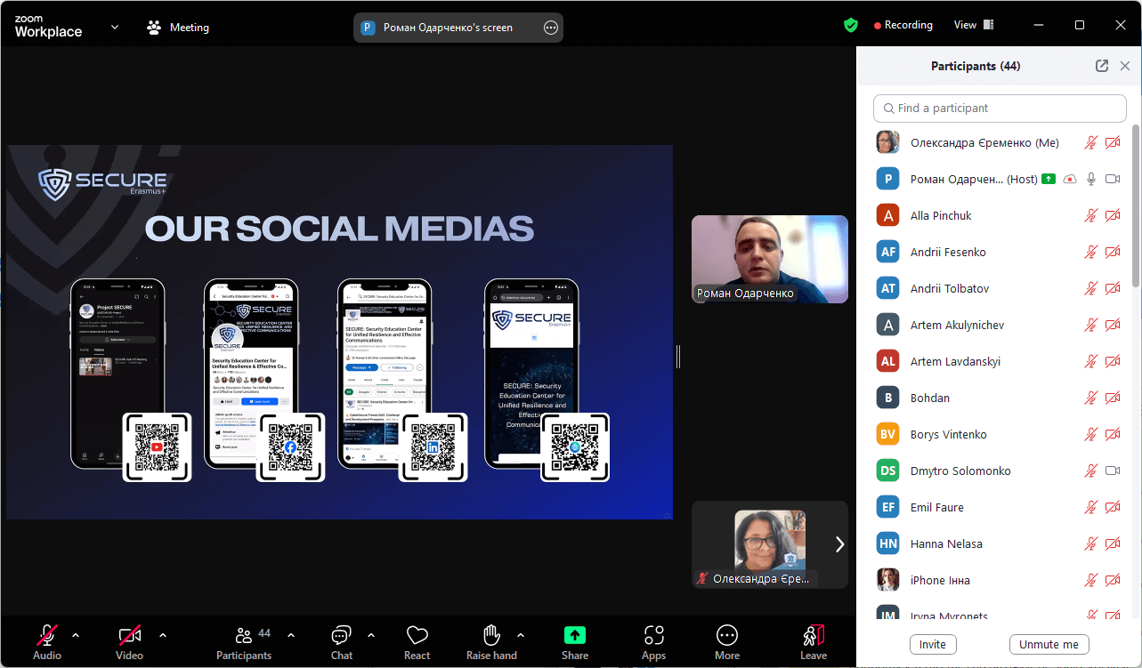
Task: Pop out the Participants panel
Action: tap(1102, 66)
